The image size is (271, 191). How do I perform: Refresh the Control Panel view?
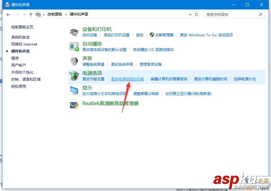[x=196, y=15]
